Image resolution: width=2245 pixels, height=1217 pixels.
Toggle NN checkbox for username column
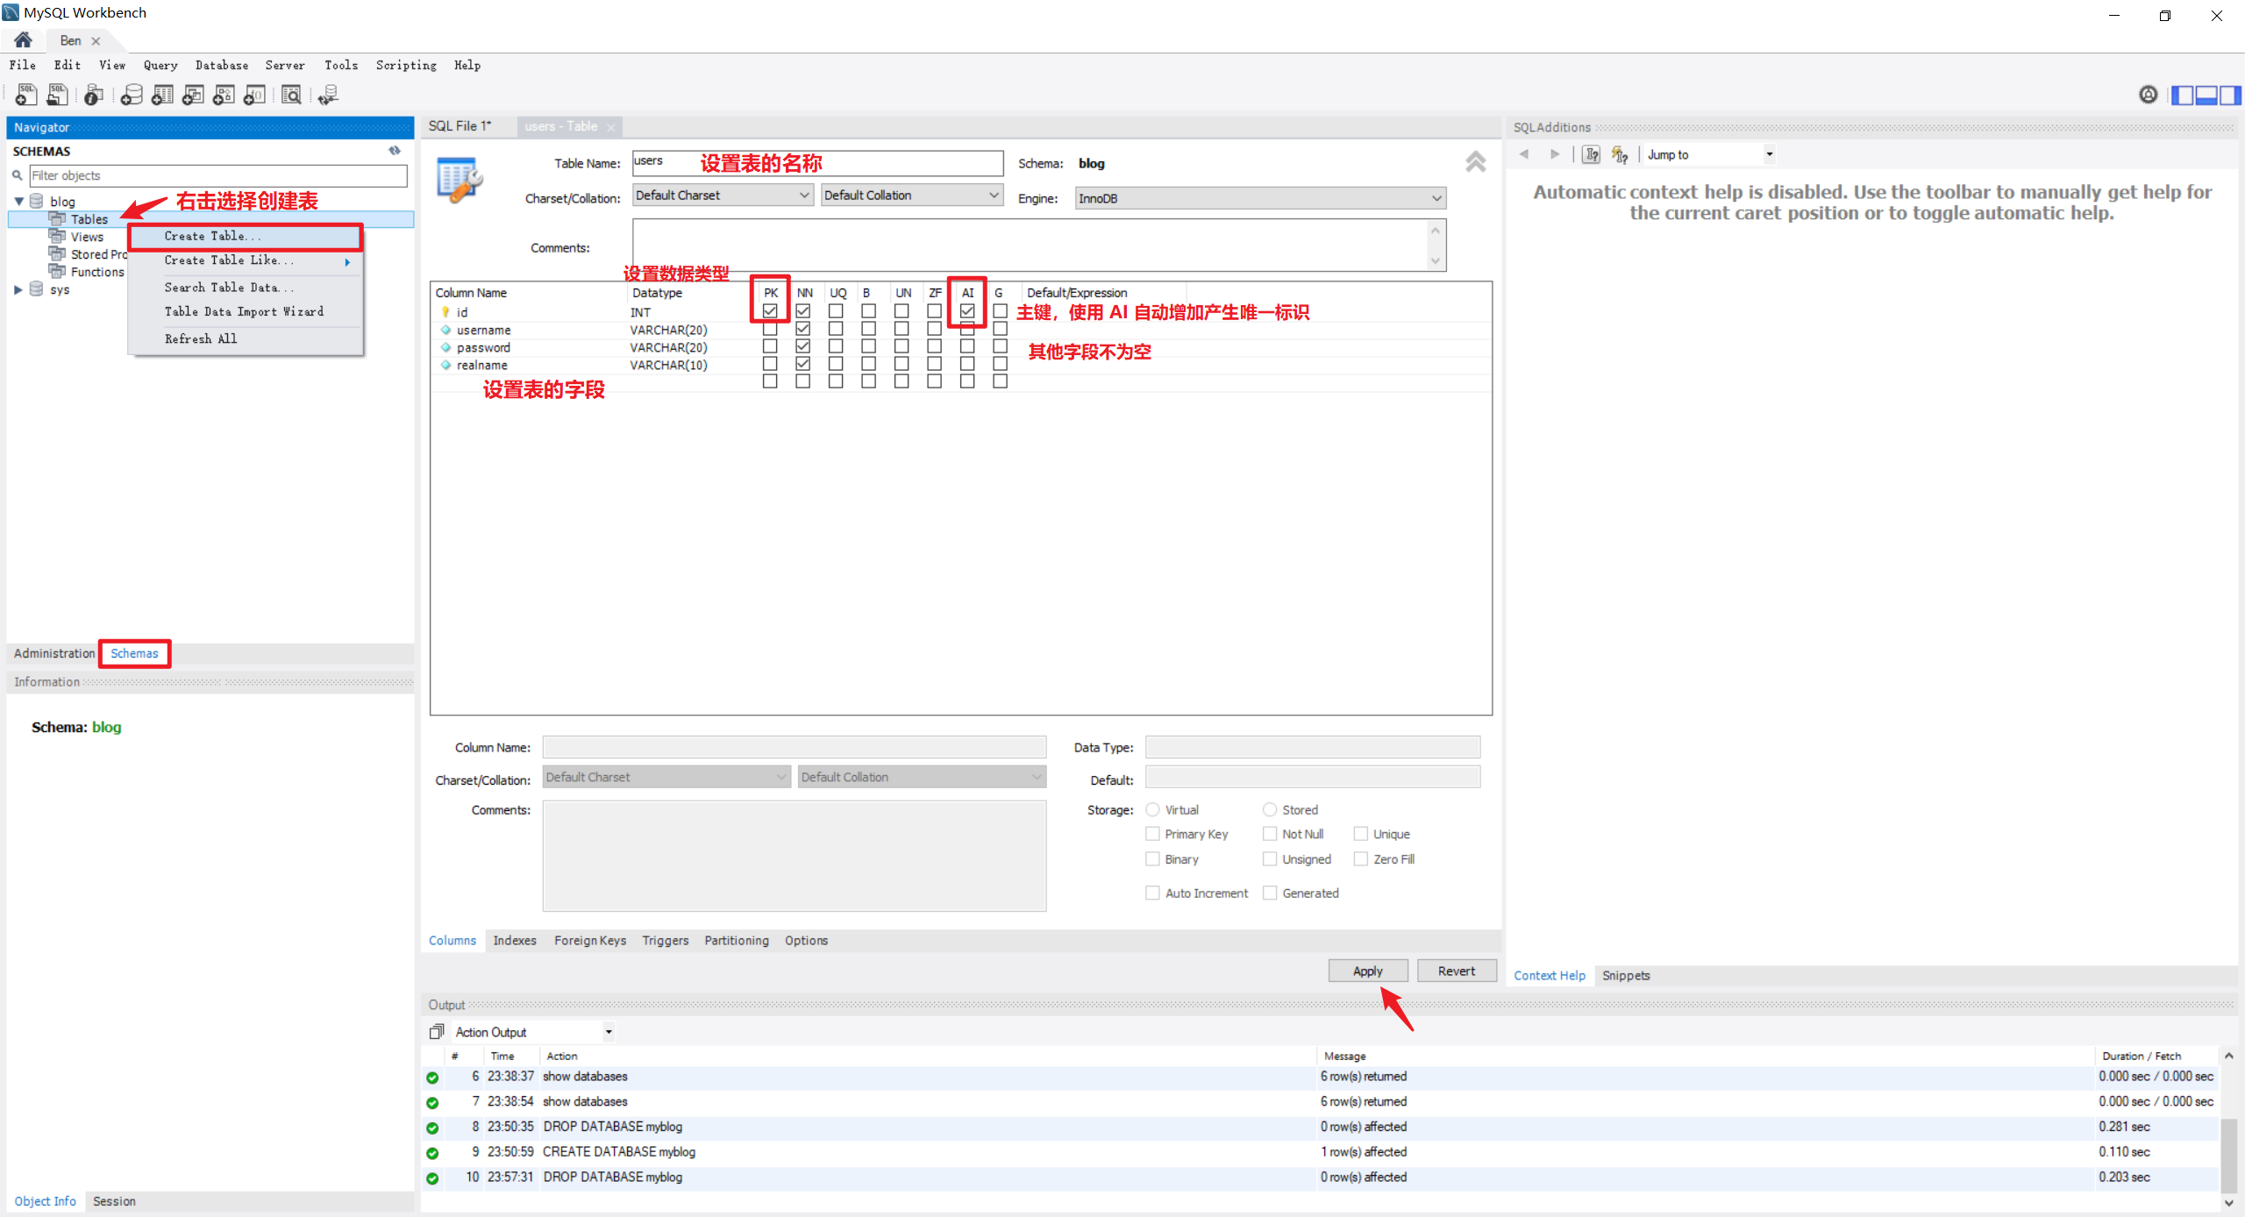[802, 328]
